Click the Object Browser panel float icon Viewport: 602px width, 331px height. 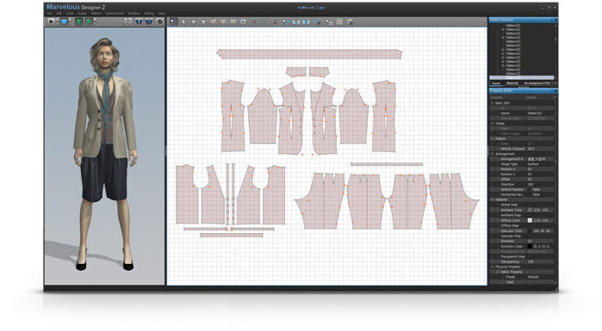[552, 20]
